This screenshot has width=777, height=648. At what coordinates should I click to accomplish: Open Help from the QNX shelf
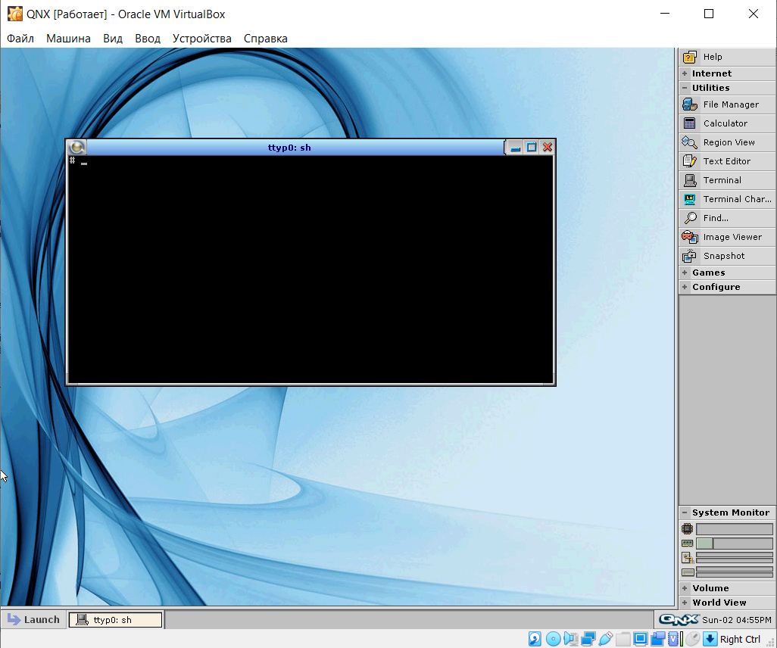point(726,57)
